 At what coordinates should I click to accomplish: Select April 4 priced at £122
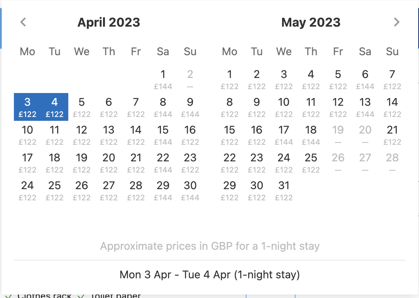coord(54,107)
